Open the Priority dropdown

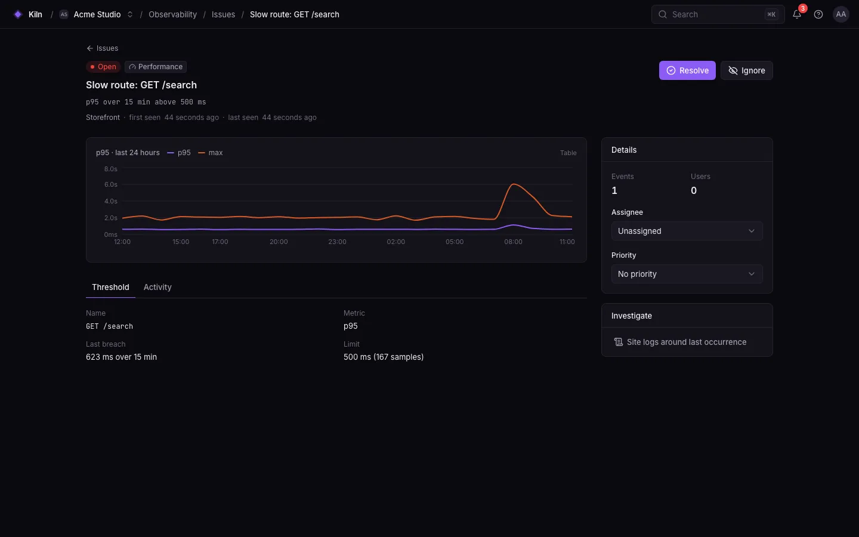click(x=687, y=274)
